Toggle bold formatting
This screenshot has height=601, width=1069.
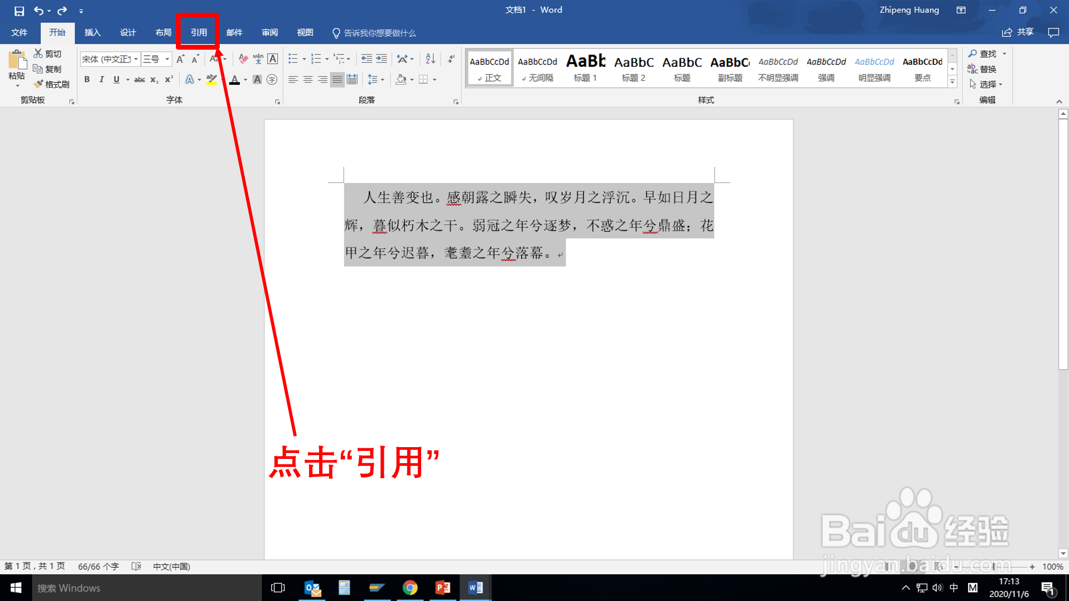[87, 80]
